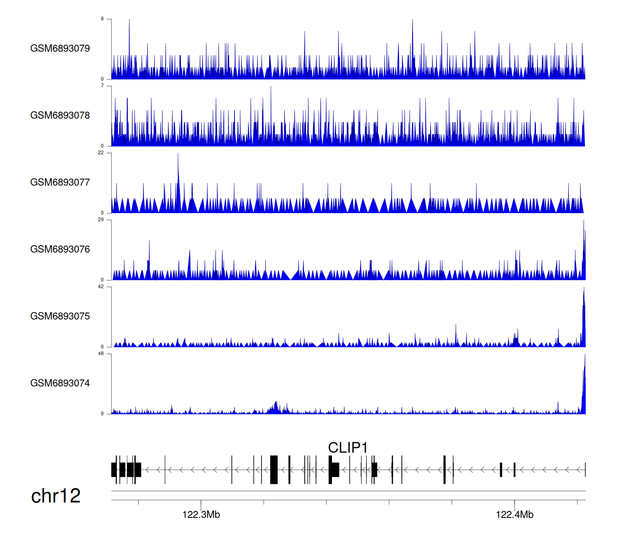Click y-axis maximum value 48

101,354
